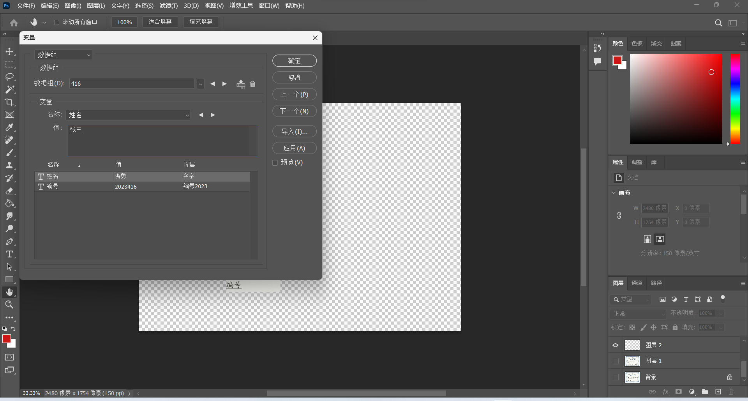This screenshot has width=748, height=401.
Task: Enable the 预览(V) checkbox
Action: click(x=275, y=163)
